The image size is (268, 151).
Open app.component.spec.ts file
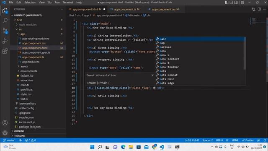(36, 52)
